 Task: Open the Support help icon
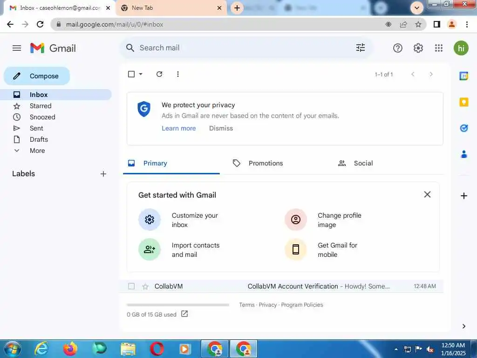(x=398, y=48)
